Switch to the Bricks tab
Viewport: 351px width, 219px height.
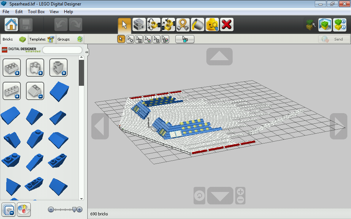[x=14, y=39]
